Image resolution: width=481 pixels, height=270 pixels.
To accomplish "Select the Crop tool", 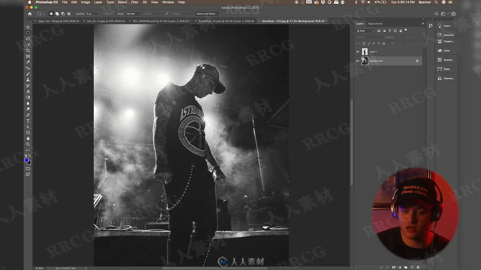I will [x=28, y=50].
